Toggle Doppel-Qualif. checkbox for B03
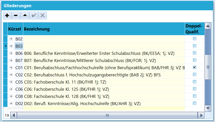 (x=194, y=46)
